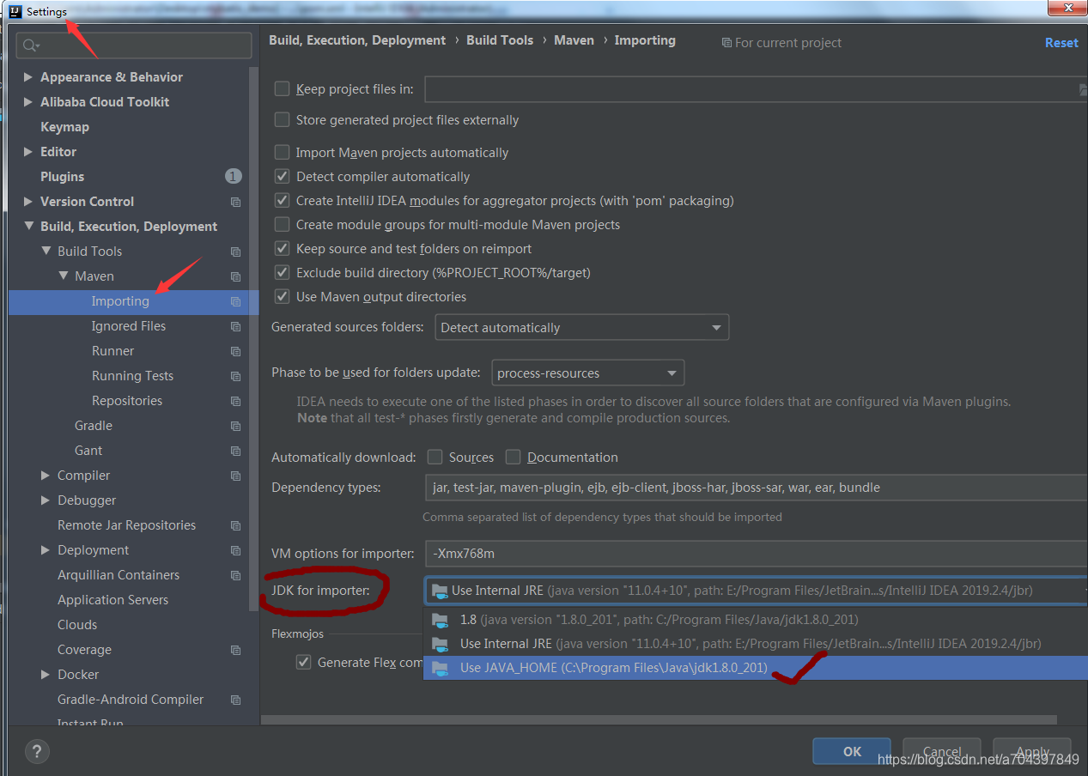The image size is (1088, 776).
Task: Collapse Build, Execution, Deployment node
Action: [x=28, y=227]
